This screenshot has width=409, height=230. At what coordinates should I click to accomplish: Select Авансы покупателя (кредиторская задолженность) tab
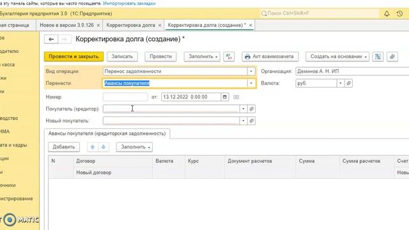pyautogui.click(x=107, y=134)
